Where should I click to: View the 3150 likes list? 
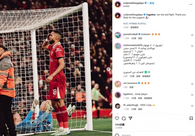tap(120, 125)
